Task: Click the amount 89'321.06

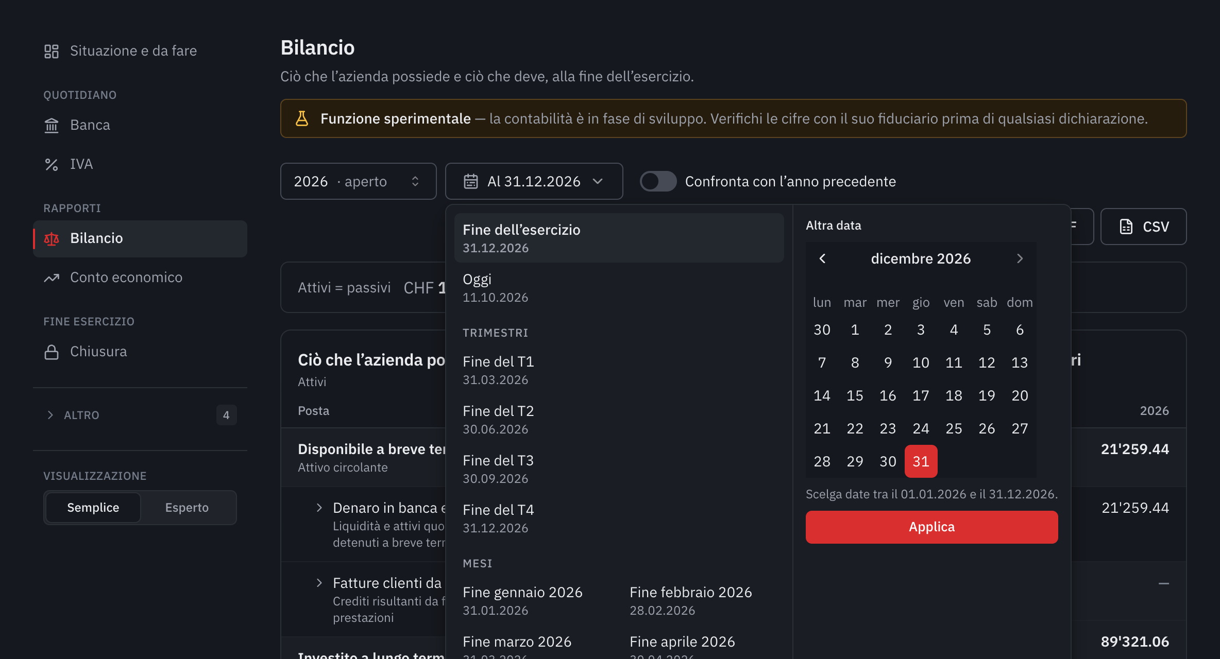Action: coord(1135,641)
